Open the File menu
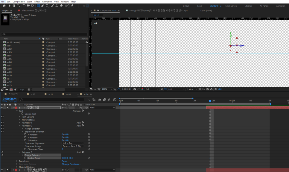 coord(3,2)
